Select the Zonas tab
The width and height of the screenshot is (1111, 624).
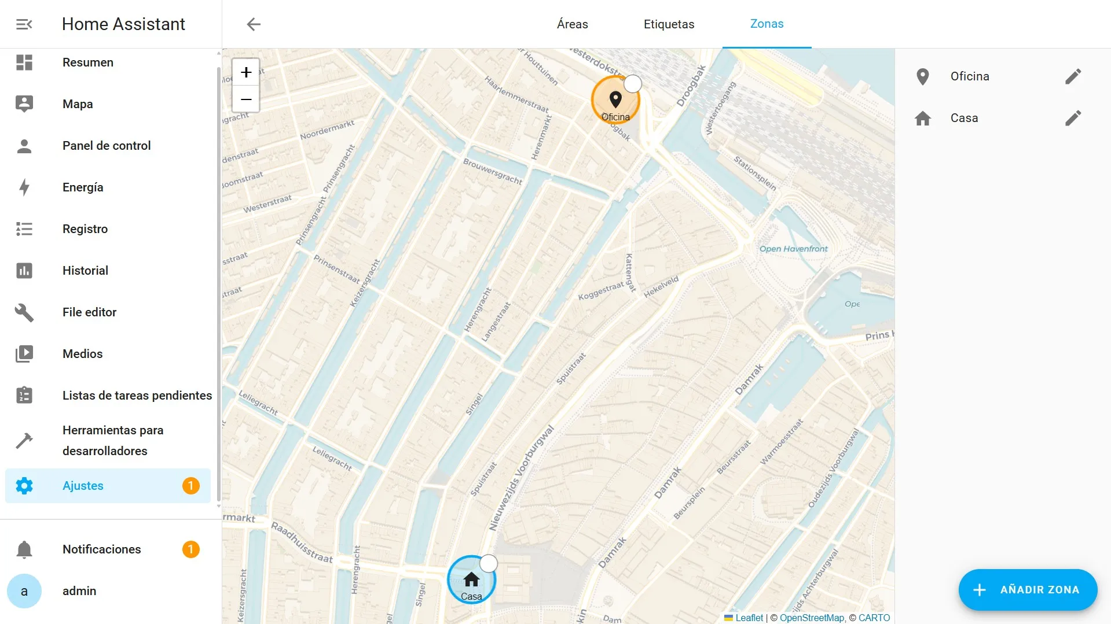click(x=767, y=24)
